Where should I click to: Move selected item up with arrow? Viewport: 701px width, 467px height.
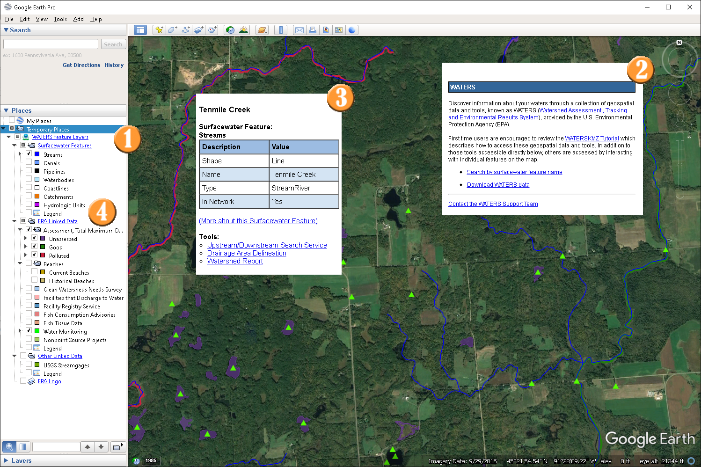click(88, 447)
